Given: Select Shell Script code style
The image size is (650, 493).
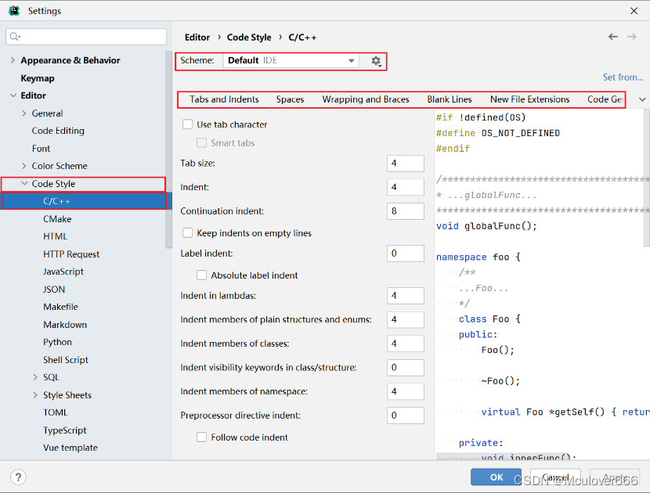Looking at the screenshot, I should 66,360.
